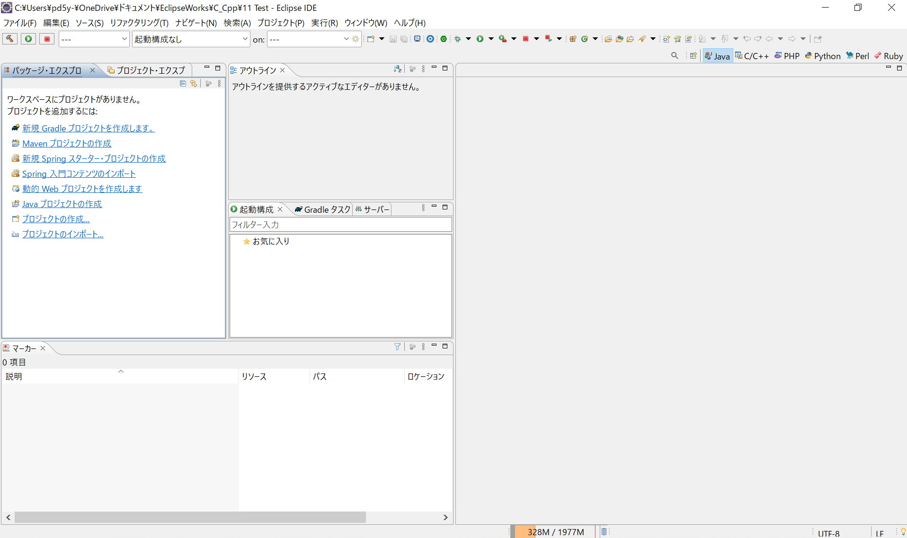The image size is (907, 538).
Task: Switch to the プロジェクト・エクスプ tab
Action: click(x=147, y=70)
